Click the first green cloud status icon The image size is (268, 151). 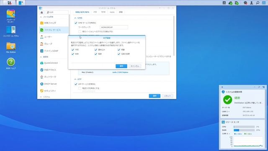[x=231, y=3]
